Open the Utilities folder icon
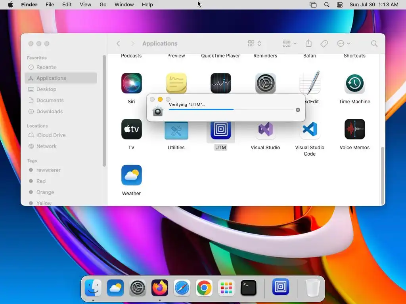Screen dimensions: 406x304 pyautogui.click(x=176, y=131)
